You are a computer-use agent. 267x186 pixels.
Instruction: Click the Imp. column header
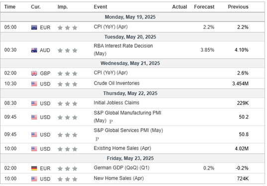click(x=63, y=7)
